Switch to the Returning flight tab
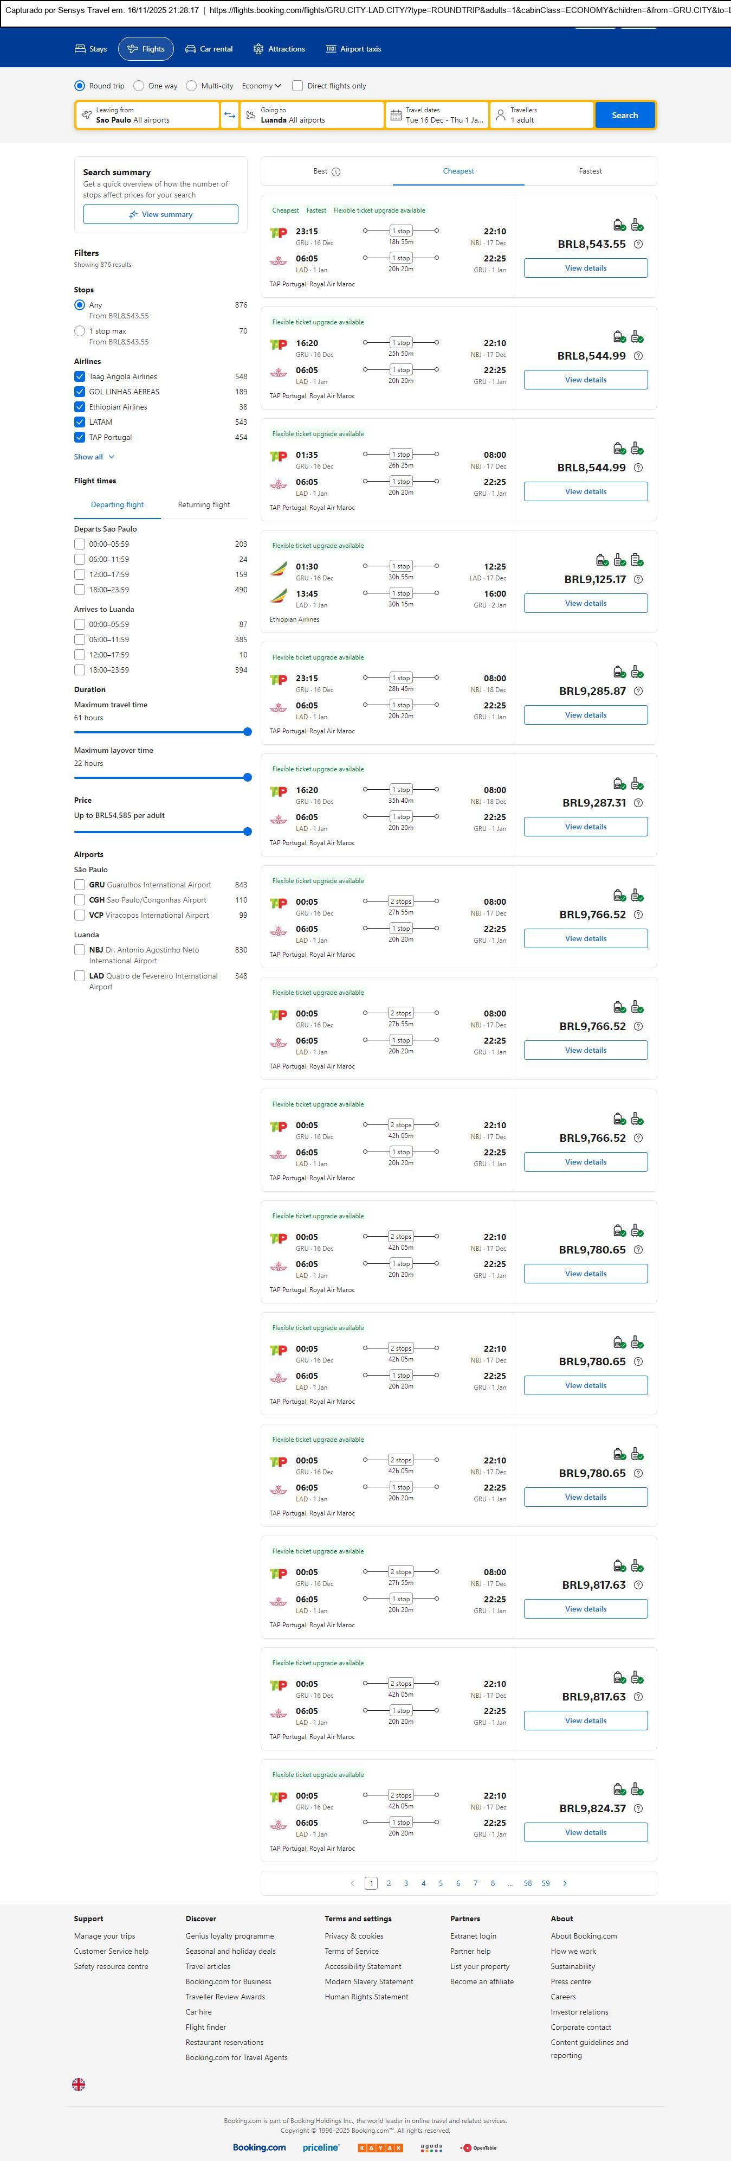Viewport: 731px width, 2161px height. (204, 505)
